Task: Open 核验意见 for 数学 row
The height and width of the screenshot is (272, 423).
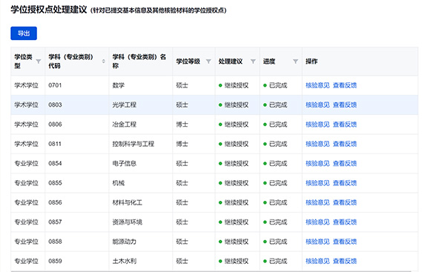Action: [x=318, y=85]
